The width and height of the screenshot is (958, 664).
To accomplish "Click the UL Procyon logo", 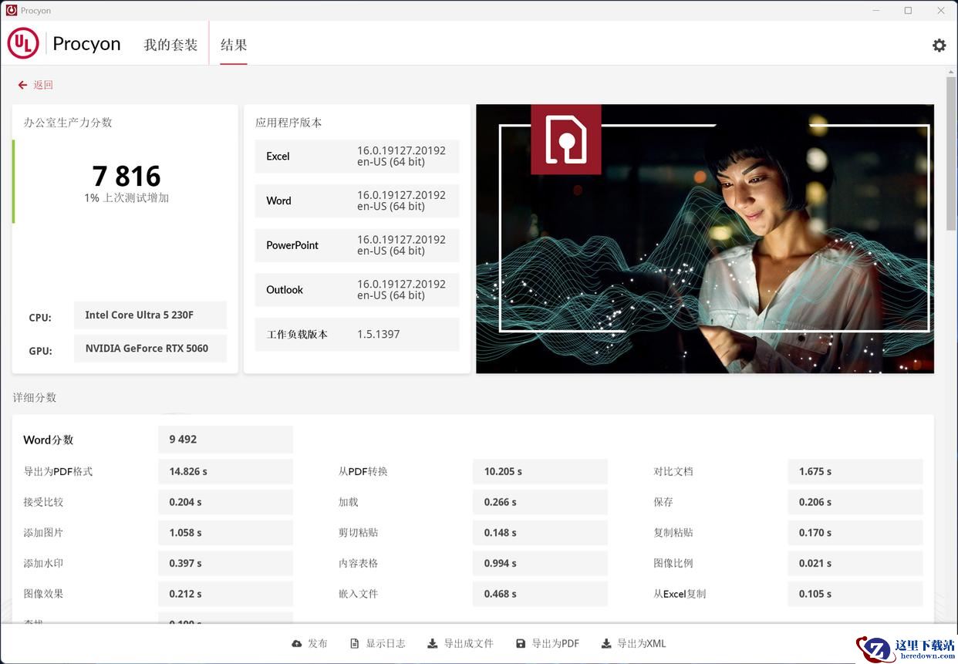I will click(x=23, y=44).
